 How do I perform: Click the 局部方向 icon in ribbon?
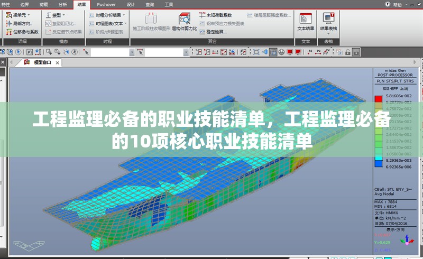[x=21, y=23]
